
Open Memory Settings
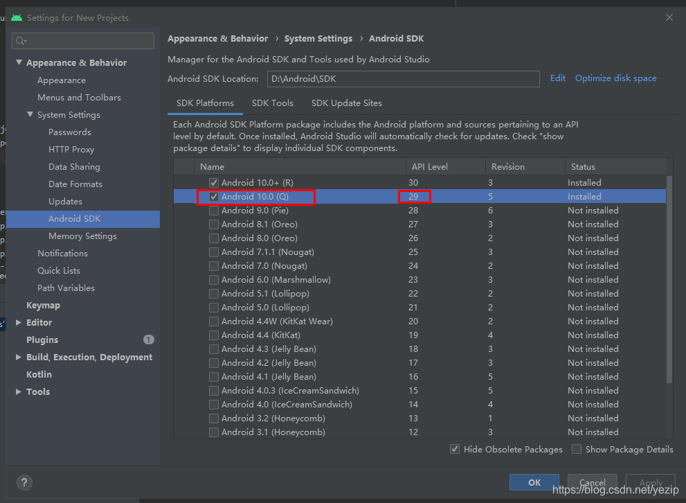click(82, 236)
